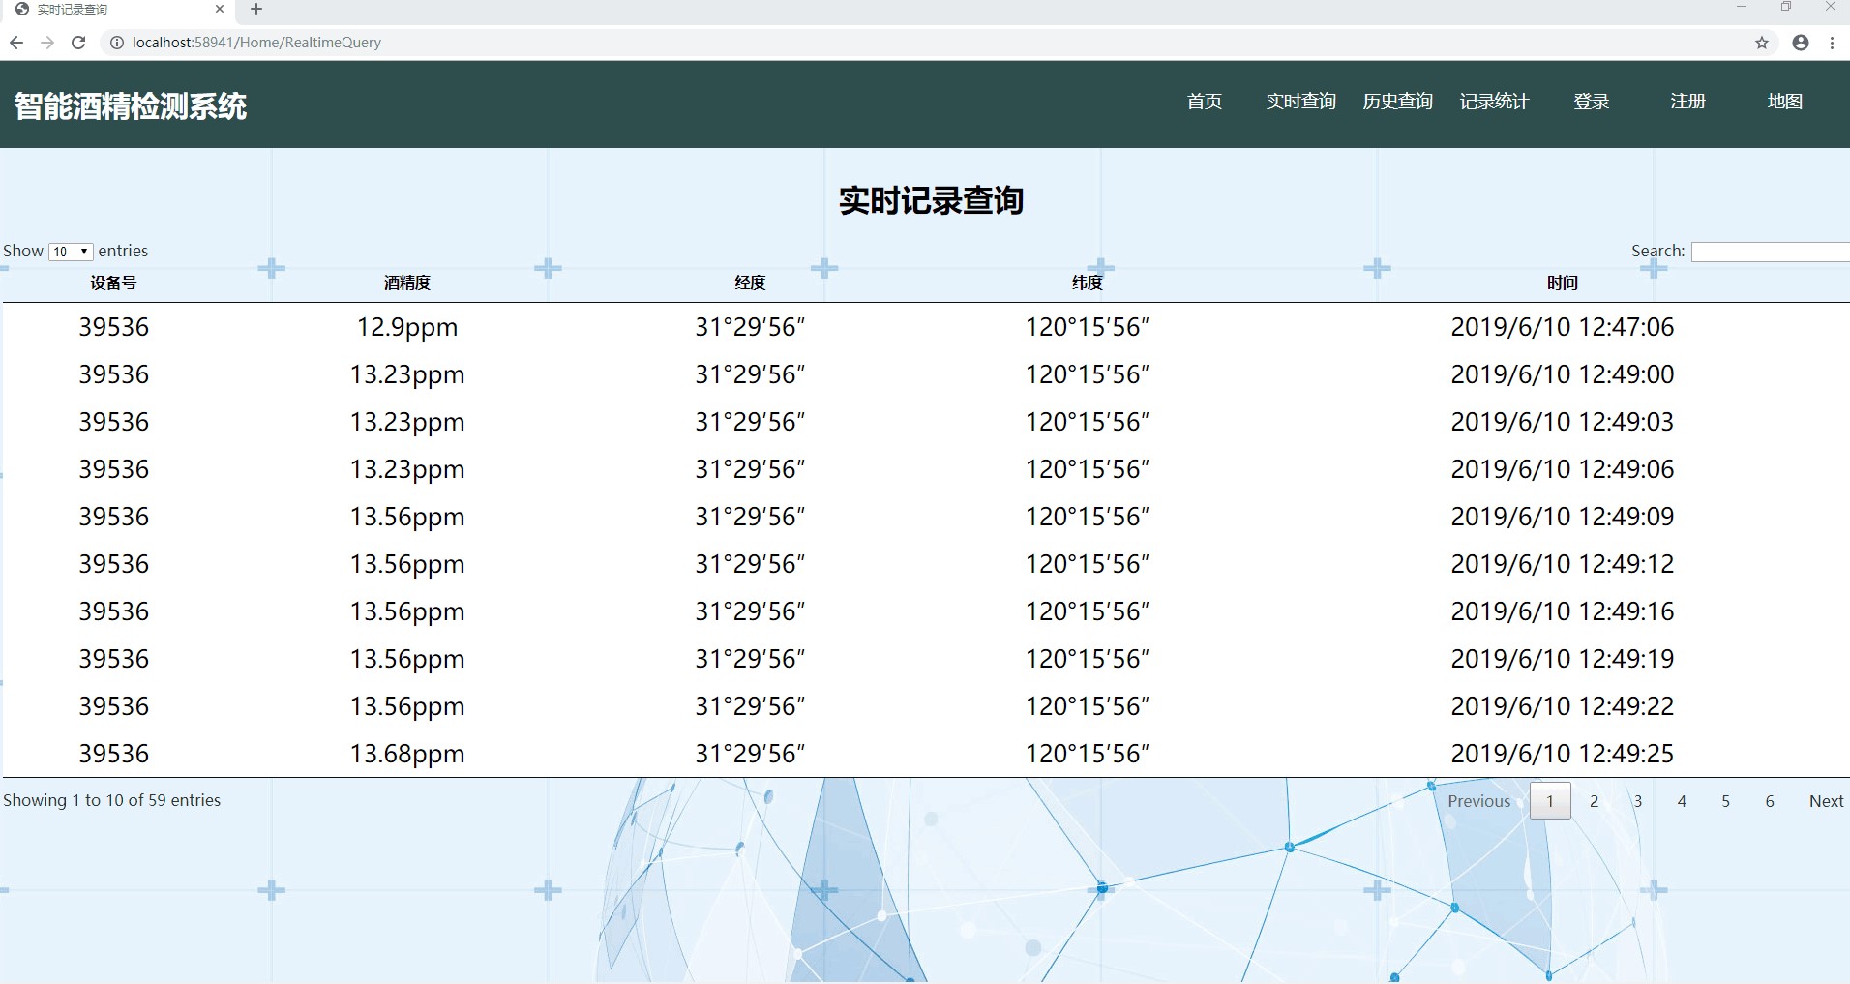Open the 地图 page

[x=1784, y=102]
